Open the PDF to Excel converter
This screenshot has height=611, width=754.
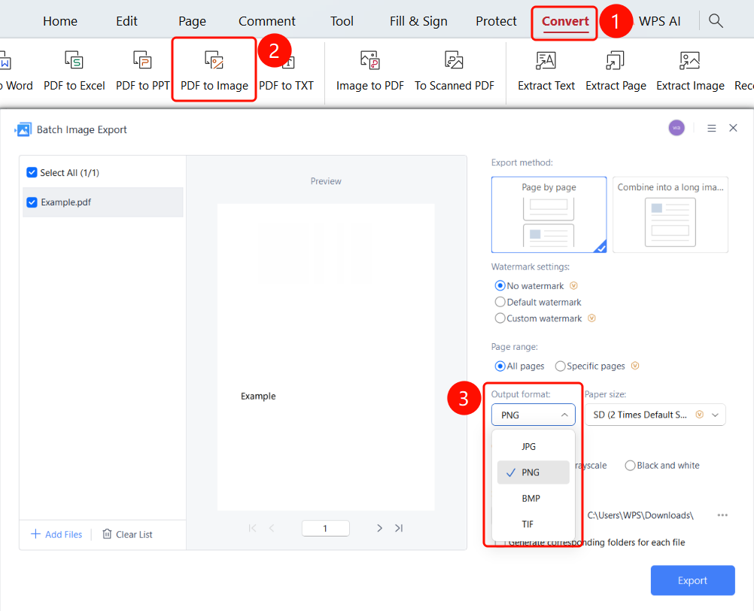point(74,71)
